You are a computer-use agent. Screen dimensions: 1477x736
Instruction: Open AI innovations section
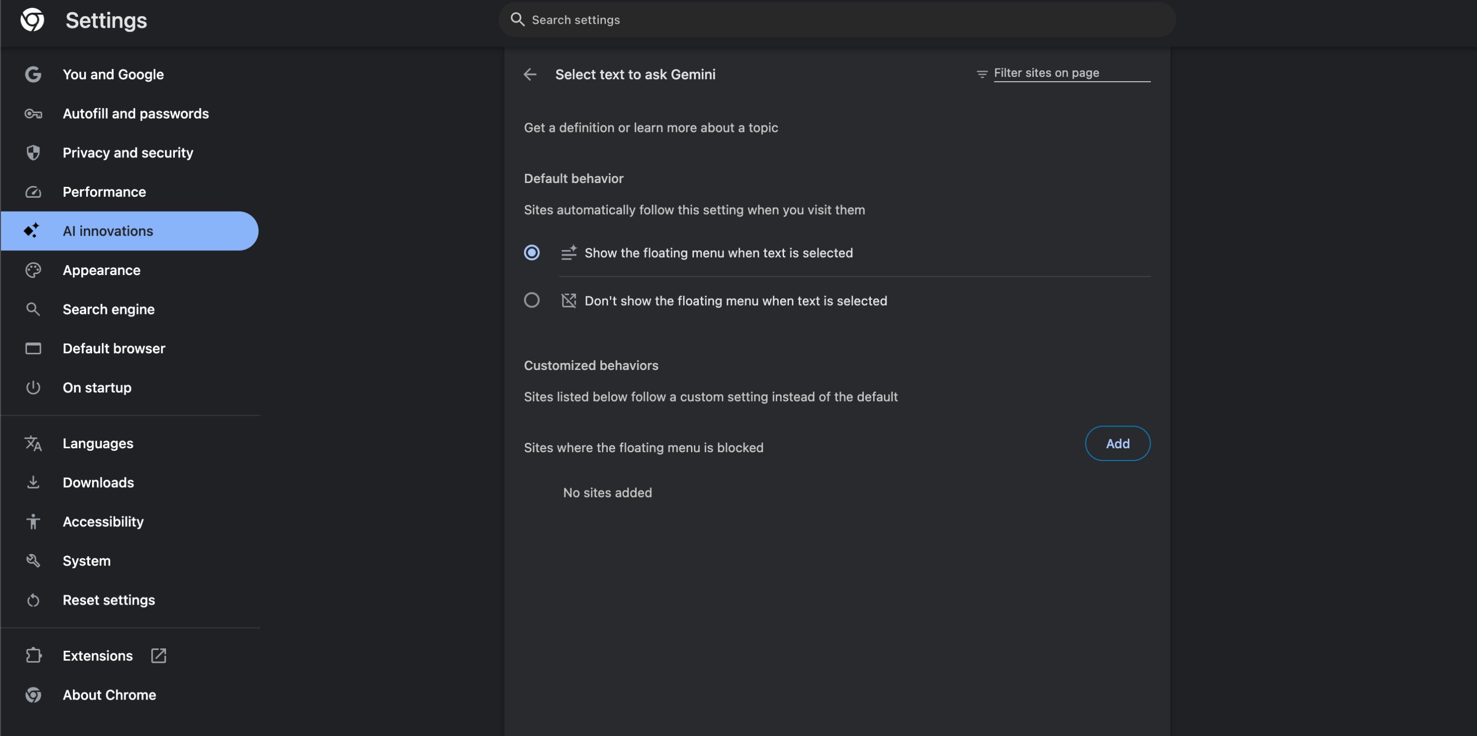(130, 231)
